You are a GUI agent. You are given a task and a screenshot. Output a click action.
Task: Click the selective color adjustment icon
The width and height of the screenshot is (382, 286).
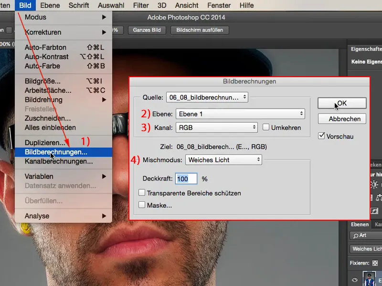[374, 211]
